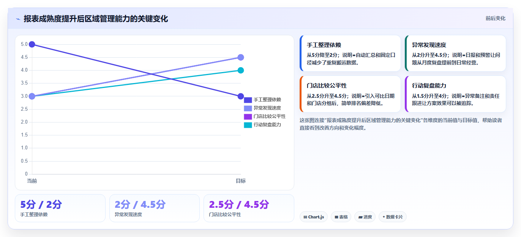Click the overlapping 3.0 data point at 当前
521x237 pixels.
(32, 96)
